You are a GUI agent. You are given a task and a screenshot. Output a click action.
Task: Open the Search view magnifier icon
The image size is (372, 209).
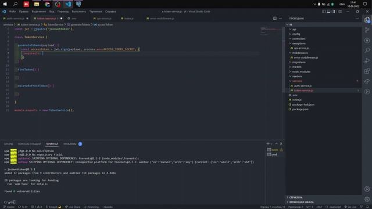pos(367,51)
